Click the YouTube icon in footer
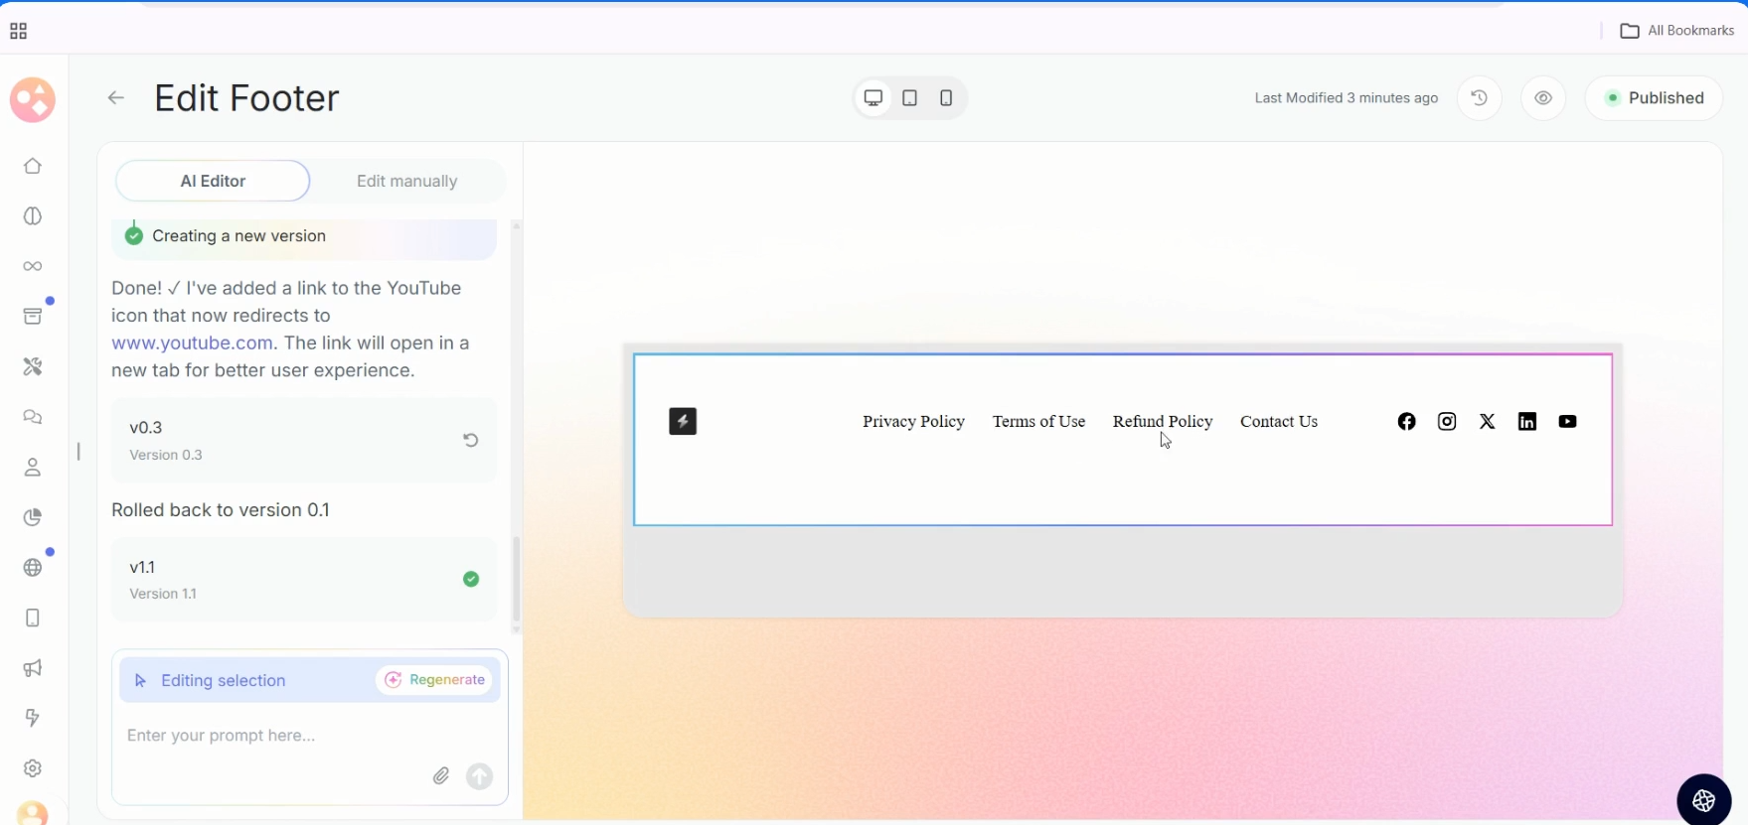The height and width of the screenshot is (825, 1748). (1567, 421)
